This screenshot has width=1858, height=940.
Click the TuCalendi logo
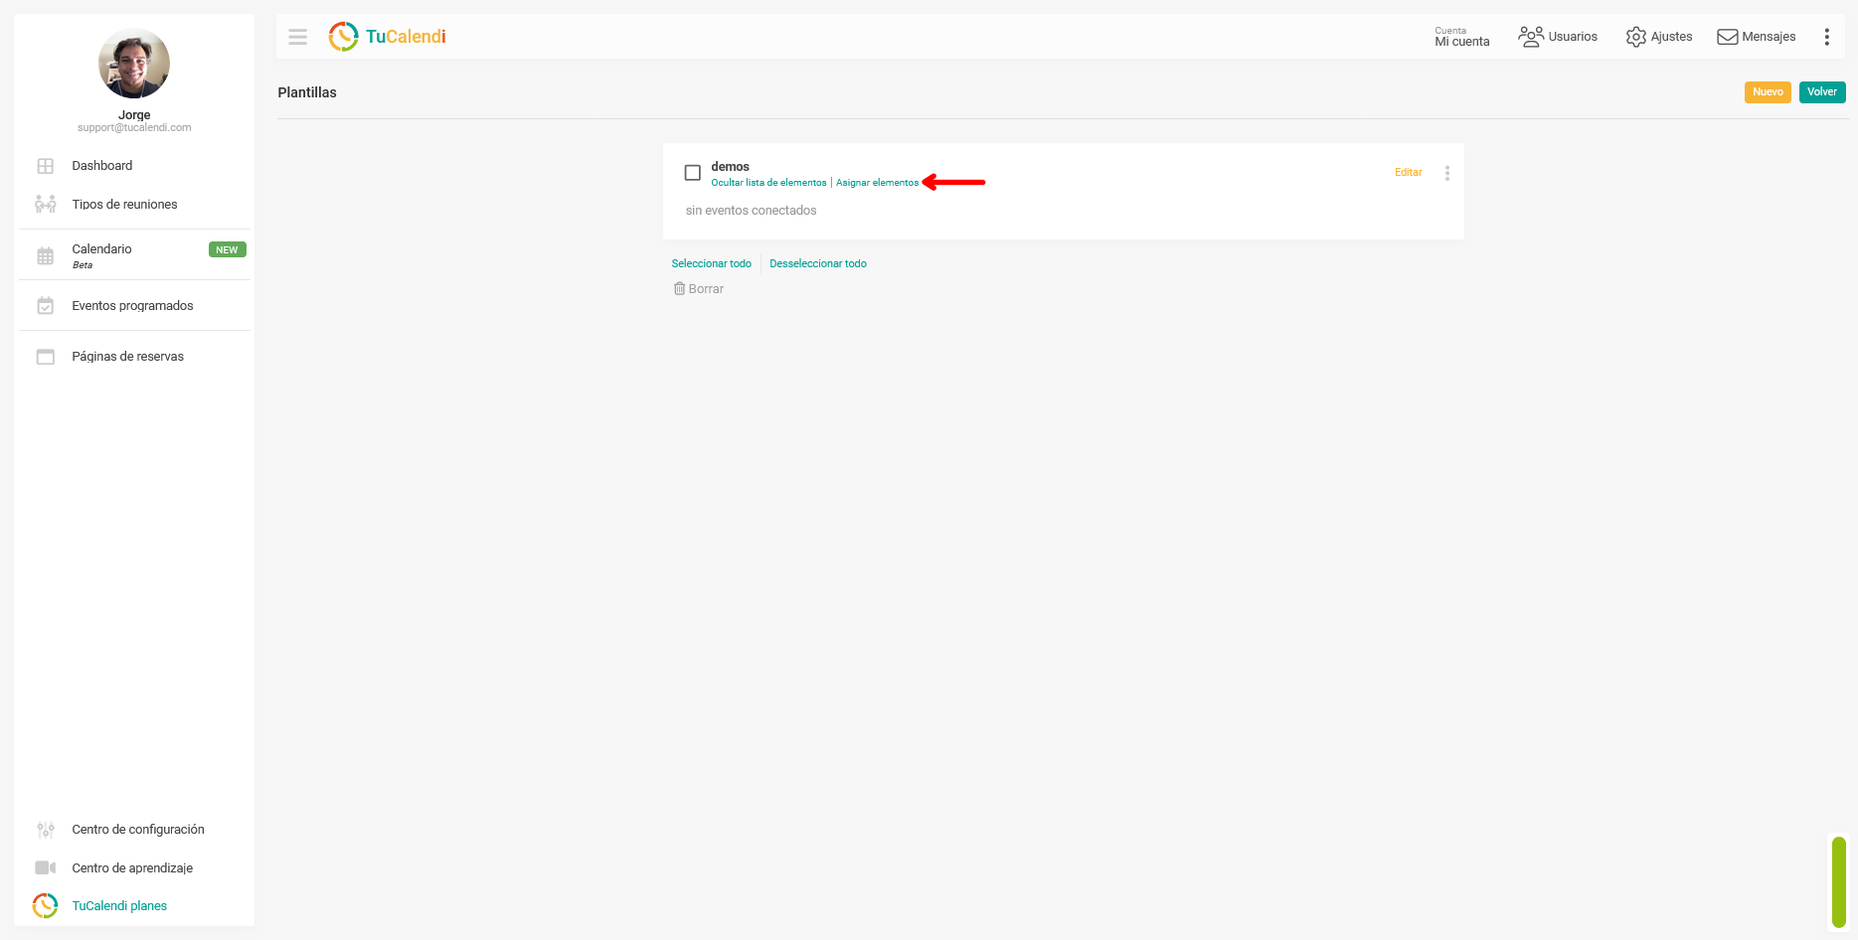tap(388, 37)
